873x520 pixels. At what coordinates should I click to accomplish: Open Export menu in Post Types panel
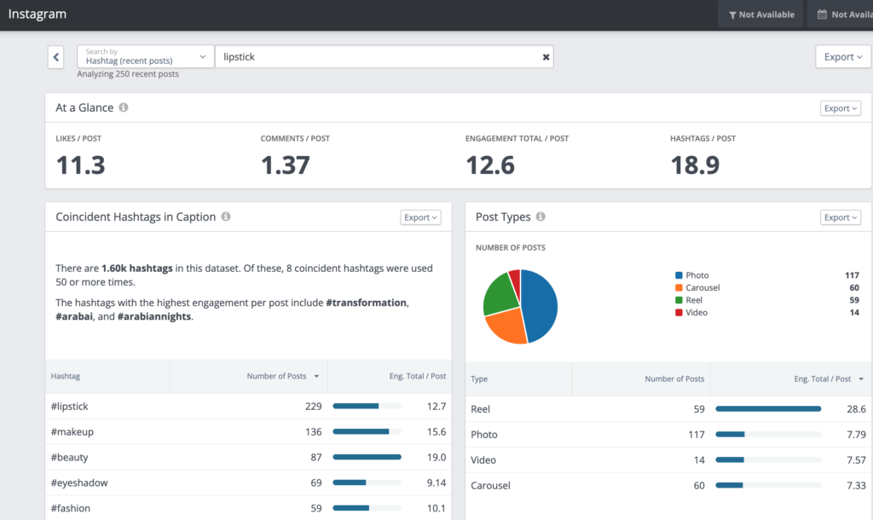[x=840, y=217]
